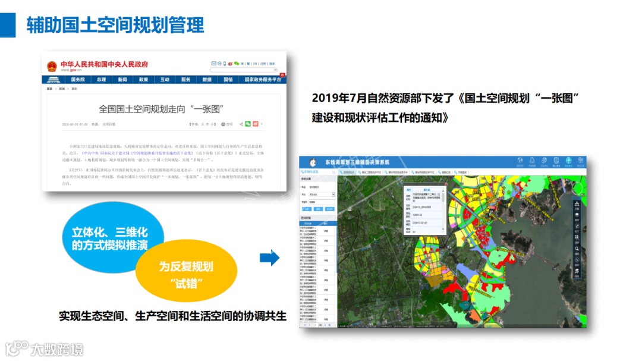The image size is (642, 361).
Task: Click the yellow ellipse reading 为反复规划“试错”
Action: (x=186, y=271)
